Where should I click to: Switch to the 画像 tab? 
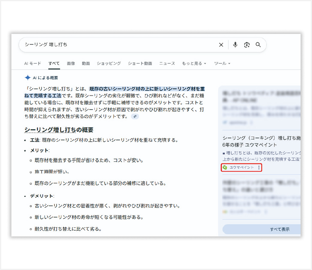click(71, 63)
